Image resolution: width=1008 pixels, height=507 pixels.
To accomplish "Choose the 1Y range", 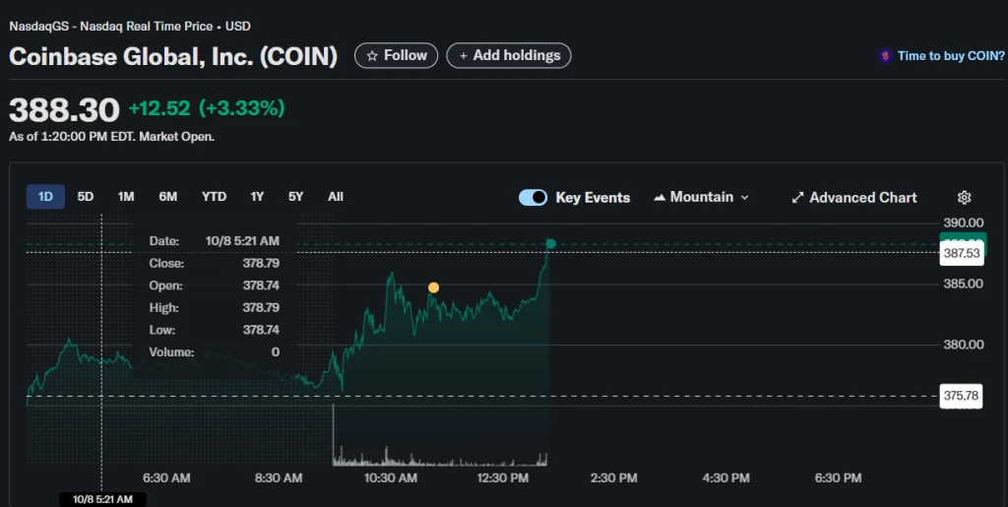I will point(257,197).
